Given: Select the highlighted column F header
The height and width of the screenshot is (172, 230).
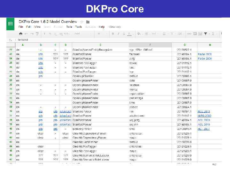Looking at the screenshot, I should tap(150, 45).
